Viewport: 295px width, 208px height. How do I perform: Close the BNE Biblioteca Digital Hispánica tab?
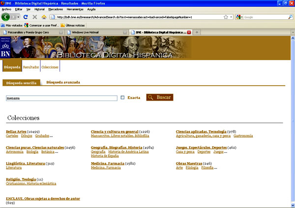click(x=189, y=32)
